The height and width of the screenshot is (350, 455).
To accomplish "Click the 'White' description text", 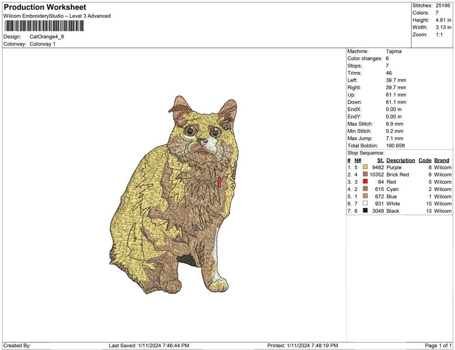I will (393, 203).
